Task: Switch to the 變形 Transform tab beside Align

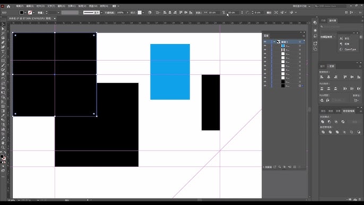Action: coord(323,66)
